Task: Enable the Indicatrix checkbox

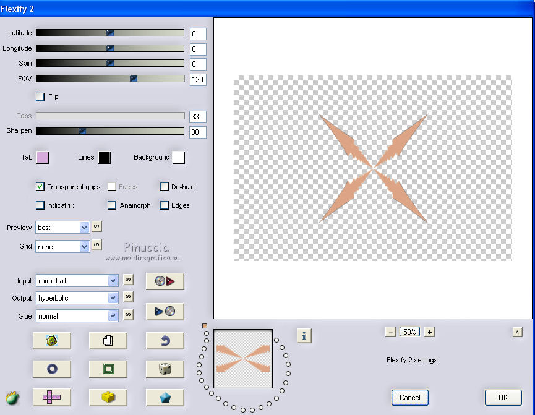Action: [x=40, y=205]
